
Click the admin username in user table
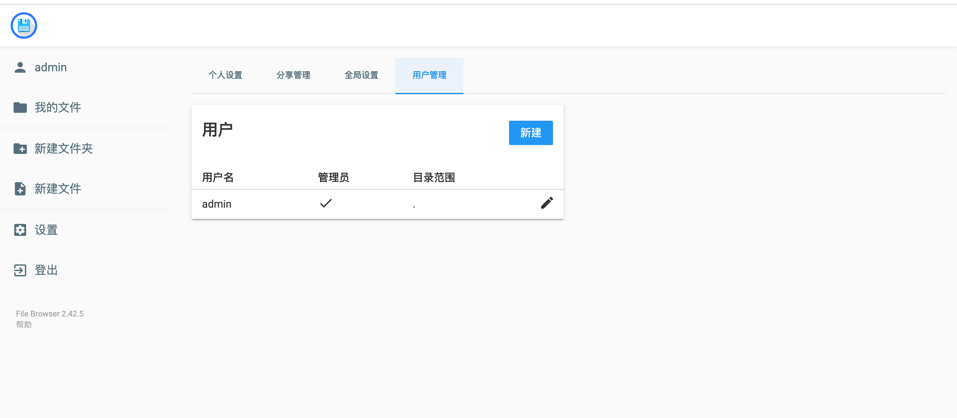point(217,204)
